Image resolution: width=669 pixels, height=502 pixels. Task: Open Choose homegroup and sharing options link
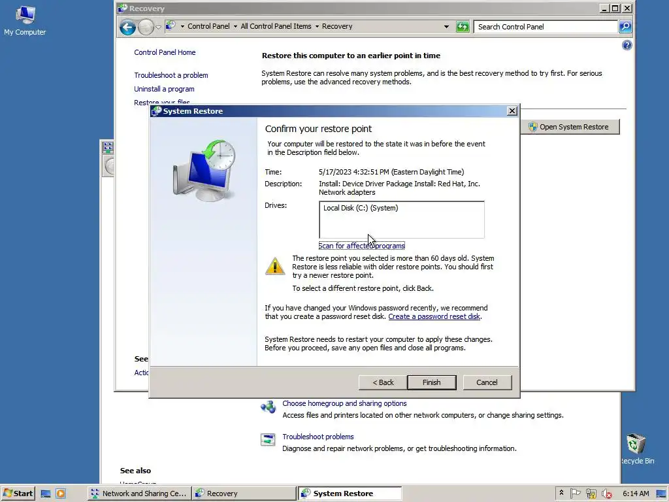(x=344, y=403)
